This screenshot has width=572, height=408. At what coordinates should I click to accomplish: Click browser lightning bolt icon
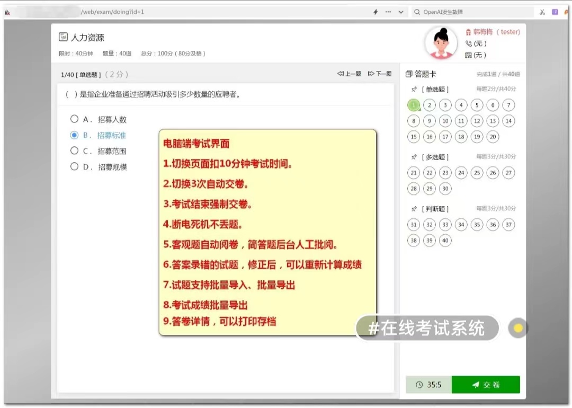pyautogui.click(x=376, y=12)
